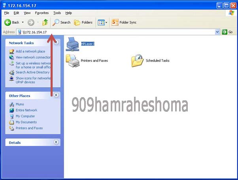The width and height of the screenshot is (238, 180).
Task: Open the Search pane
Action: pyautogui.click(x=61, y=23)
